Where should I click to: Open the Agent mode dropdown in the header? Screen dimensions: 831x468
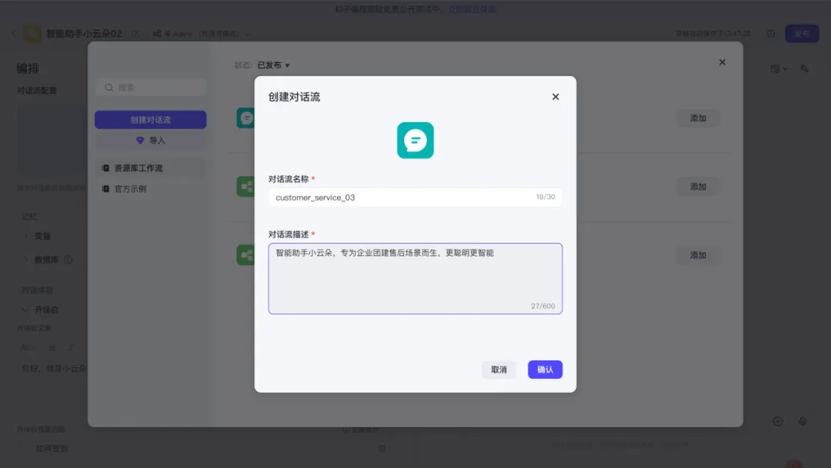[202, 34]
